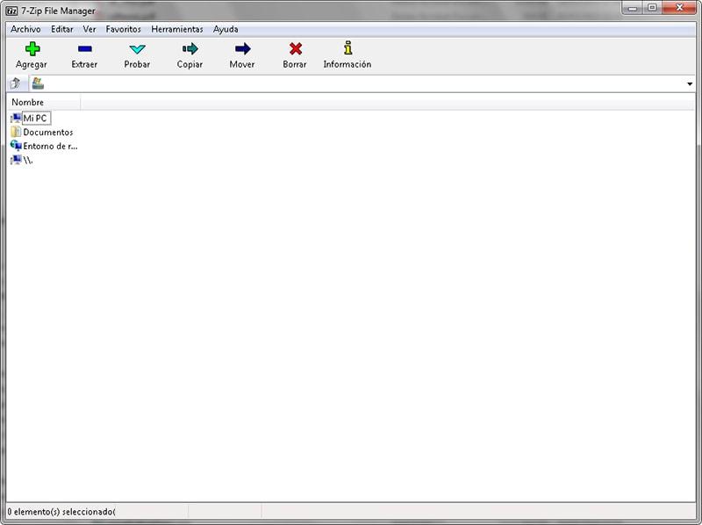The height and width of the screenshot is (525, 702).
Task: Open the Archivo menu
Action: click(x=25, y=29)
